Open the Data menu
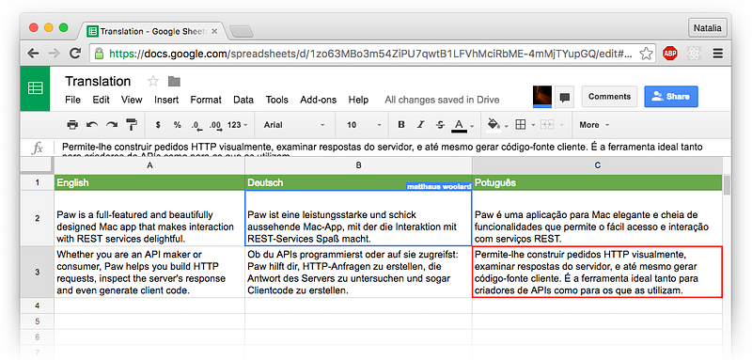This screenshot has height=360, width=752. click(243, 100)
